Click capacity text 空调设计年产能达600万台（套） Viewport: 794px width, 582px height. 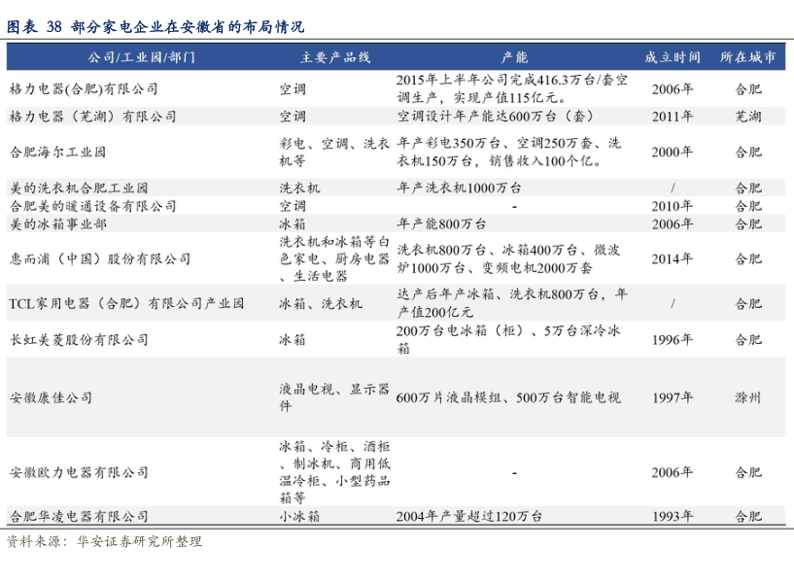(x=495, y=117)
